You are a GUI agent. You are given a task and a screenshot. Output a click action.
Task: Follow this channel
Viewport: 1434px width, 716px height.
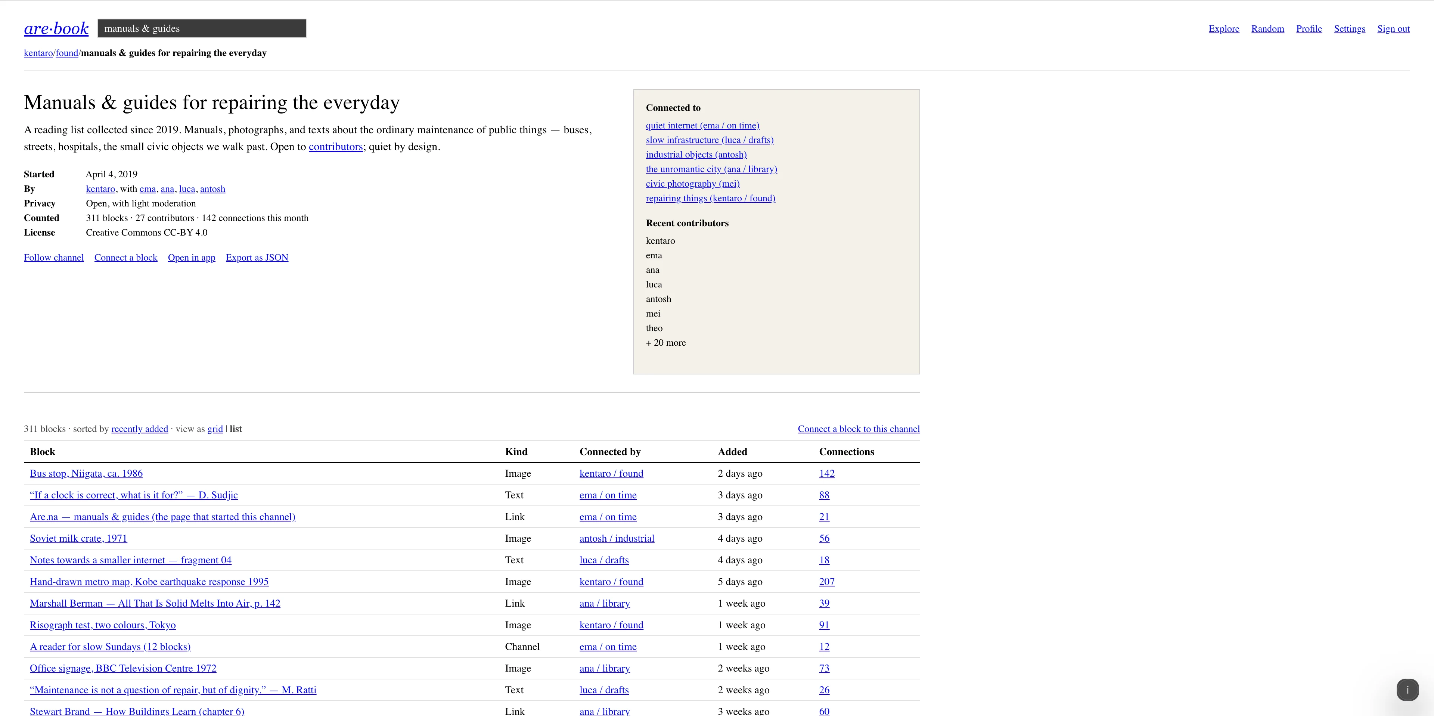pyautogui.click(x=54, y=258)
